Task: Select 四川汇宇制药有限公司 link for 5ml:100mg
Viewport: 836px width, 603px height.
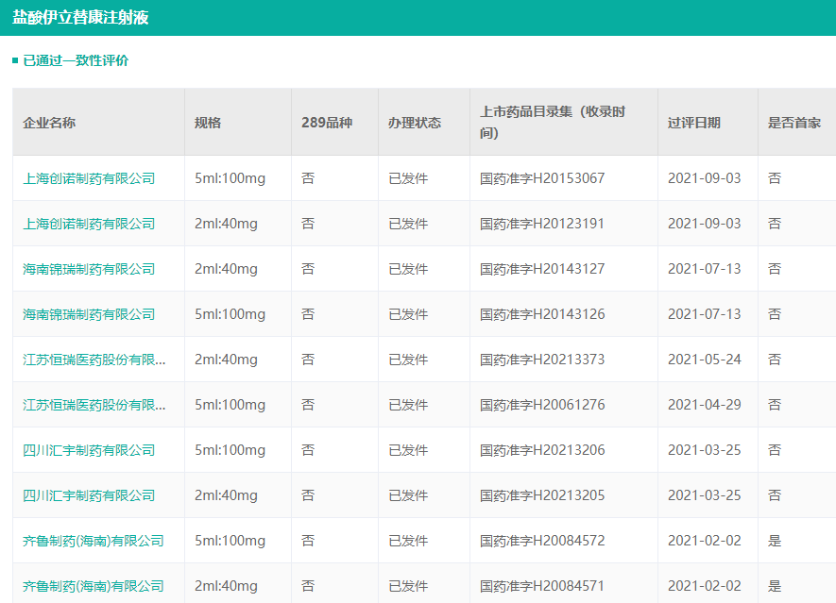Action: (x=89, y=450)
